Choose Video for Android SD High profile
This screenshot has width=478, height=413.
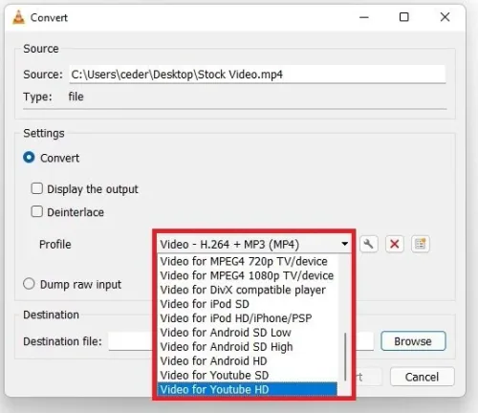click(248, 347)
